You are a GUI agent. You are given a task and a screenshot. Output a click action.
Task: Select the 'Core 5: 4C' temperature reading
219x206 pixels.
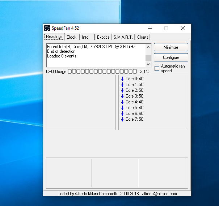(135, 108)
